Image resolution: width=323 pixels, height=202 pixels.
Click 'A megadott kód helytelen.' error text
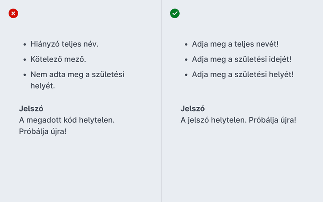pos(67,120)
